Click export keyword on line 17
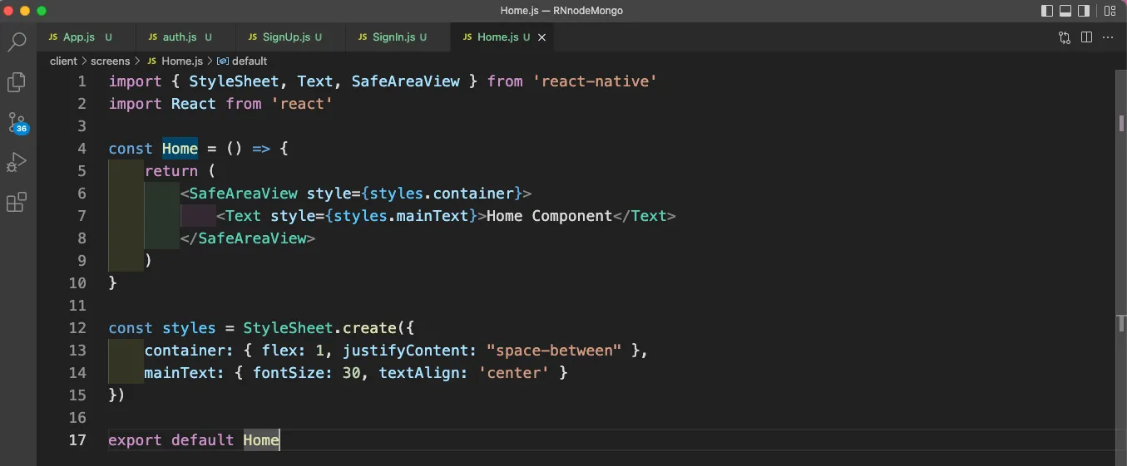Screen dimensions: 1127x466 [x=135, y=440]
